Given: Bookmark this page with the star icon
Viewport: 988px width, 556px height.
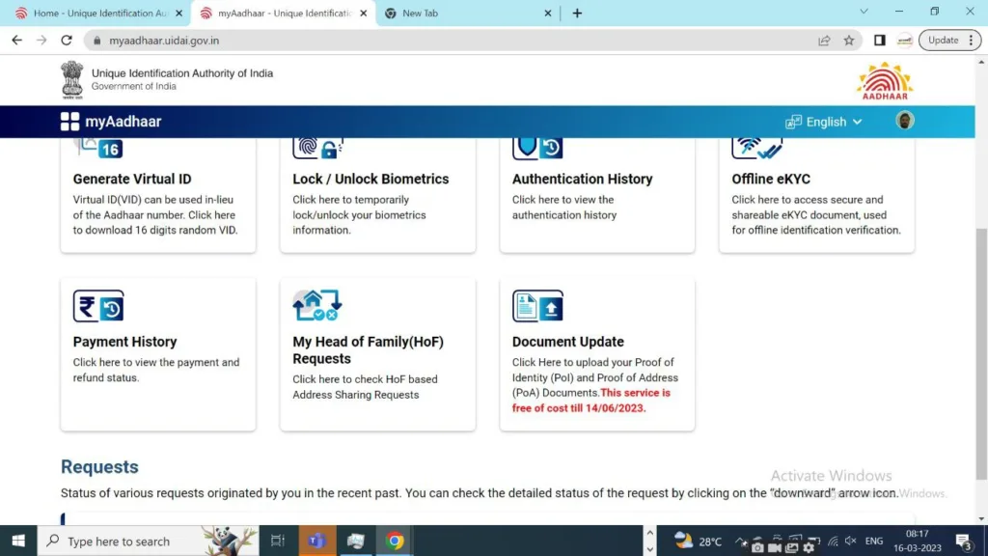Looking at the screenshot, I should 849,41.
